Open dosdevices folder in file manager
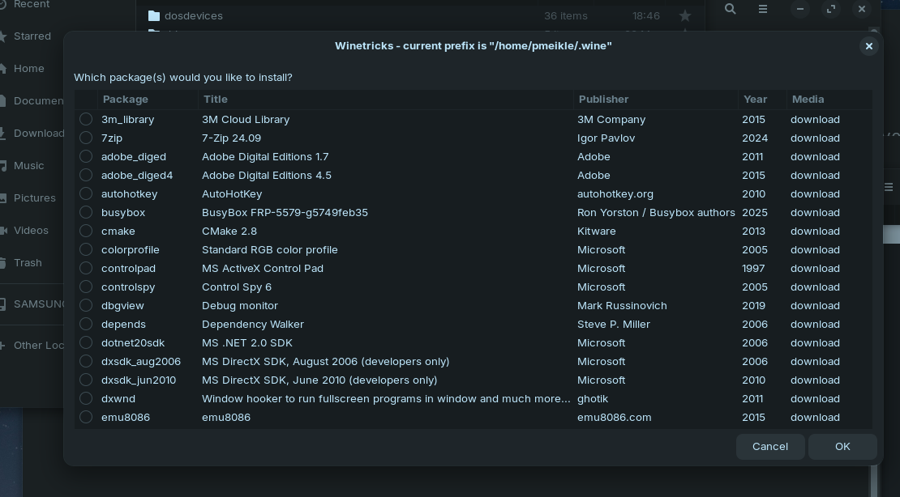 [x=194, y=16]
